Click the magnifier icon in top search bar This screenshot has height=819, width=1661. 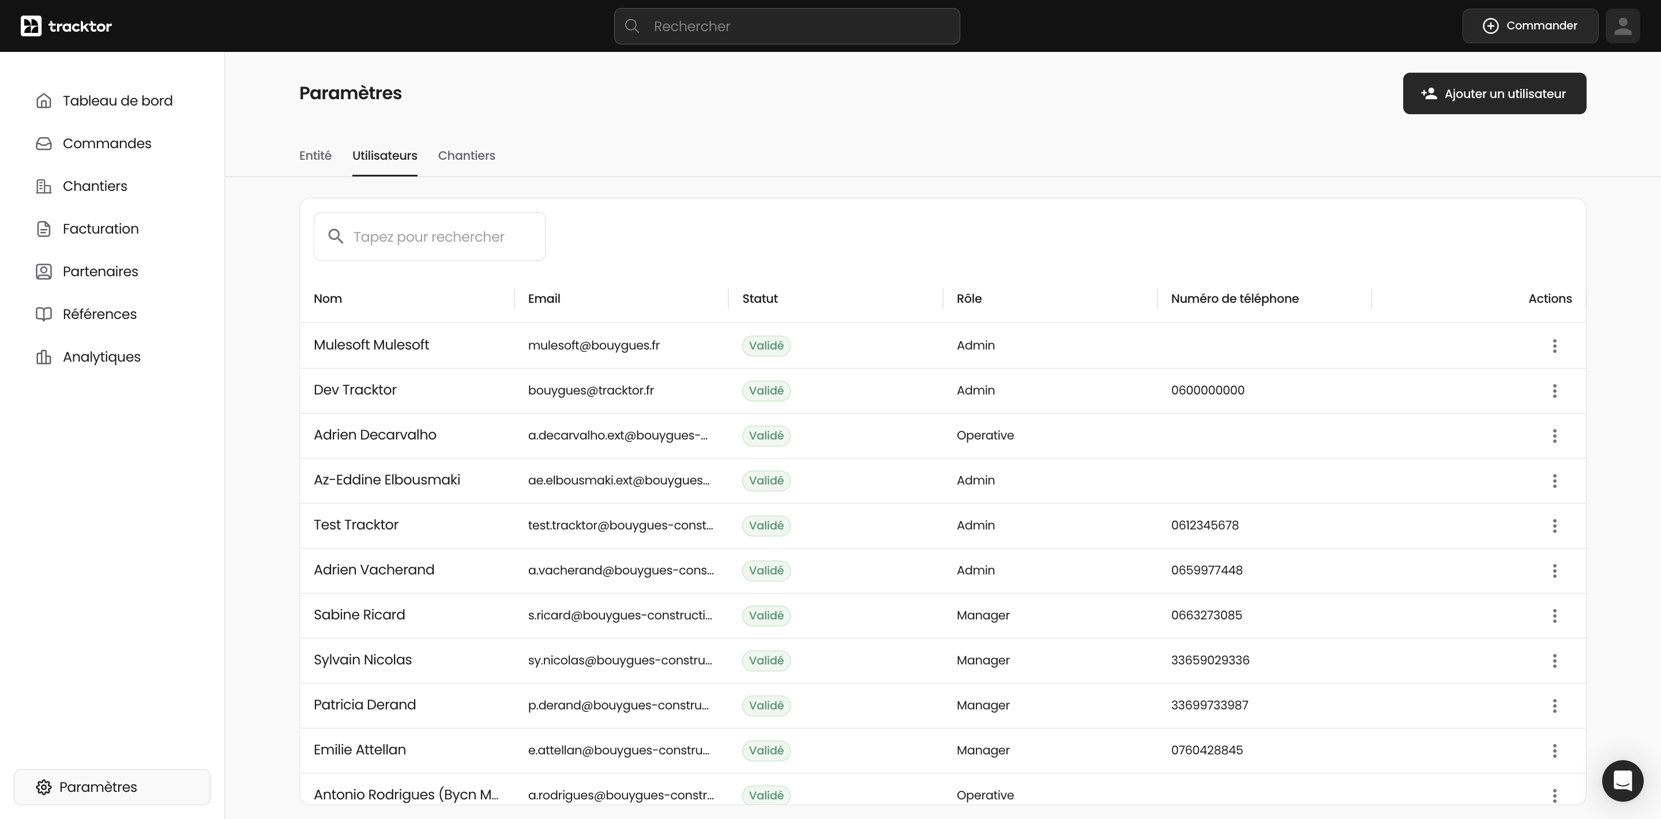(x=633, y=26)
